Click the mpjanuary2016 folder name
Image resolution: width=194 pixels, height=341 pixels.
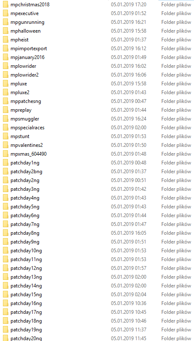[x=27, y=57]
